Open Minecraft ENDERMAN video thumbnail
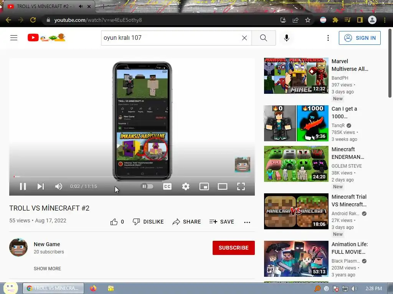The image size is (393, 294). (x=296, y=164)
